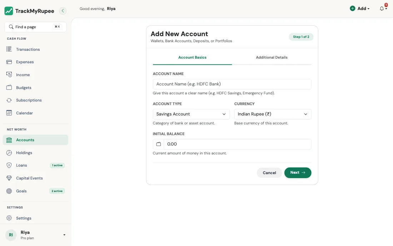Click the Budgets wallet icon
The width and height of the screenshot is (393, 246).
[x=9, y=87]
